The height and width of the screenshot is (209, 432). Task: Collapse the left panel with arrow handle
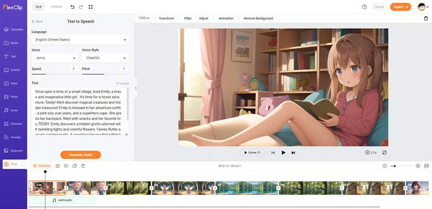pyautogui.click(x=136, y=88)
